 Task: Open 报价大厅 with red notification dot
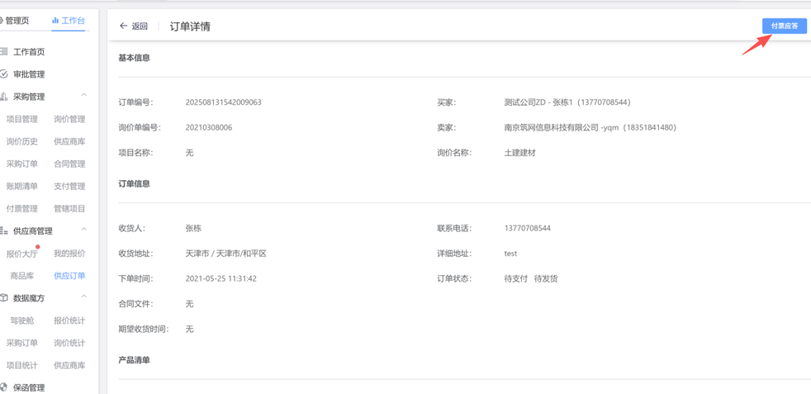(x=22, y=254)
